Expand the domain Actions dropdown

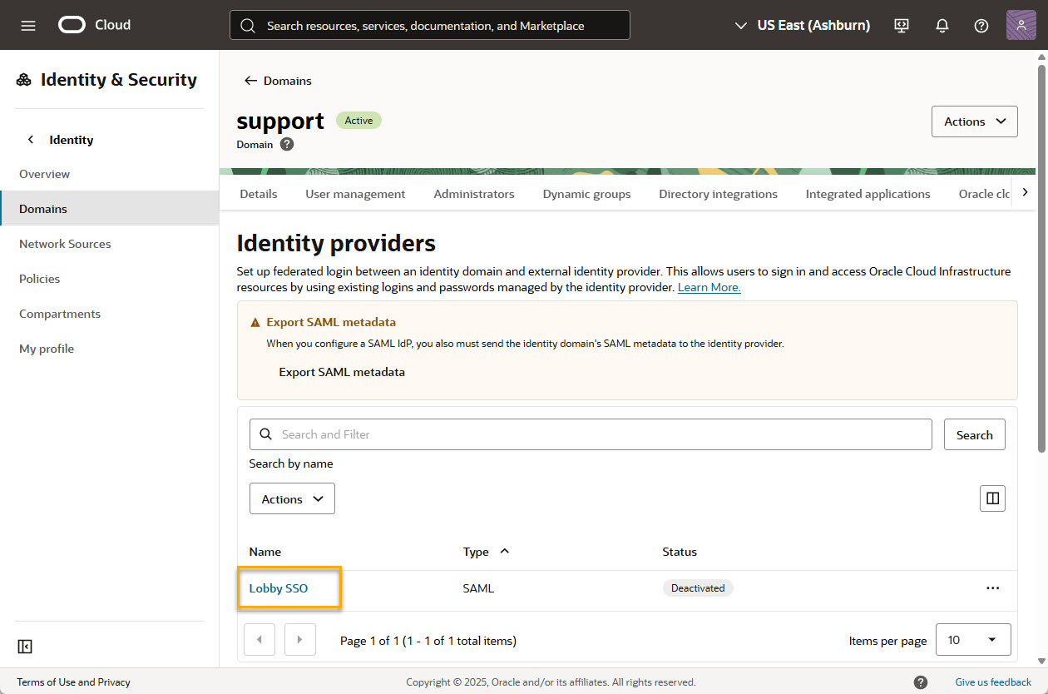tap(975, 121)
